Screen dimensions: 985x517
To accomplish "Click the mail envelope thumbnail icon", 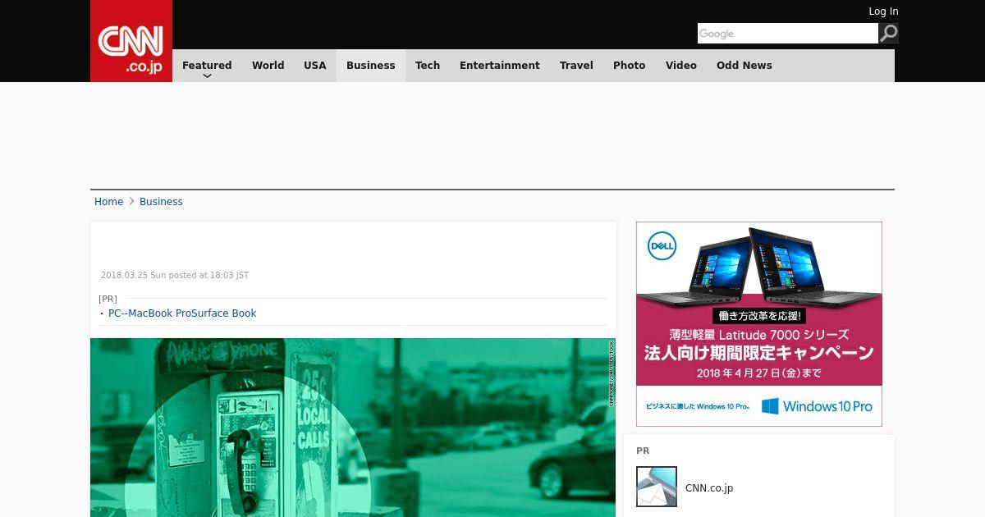I will coord(657,487).
